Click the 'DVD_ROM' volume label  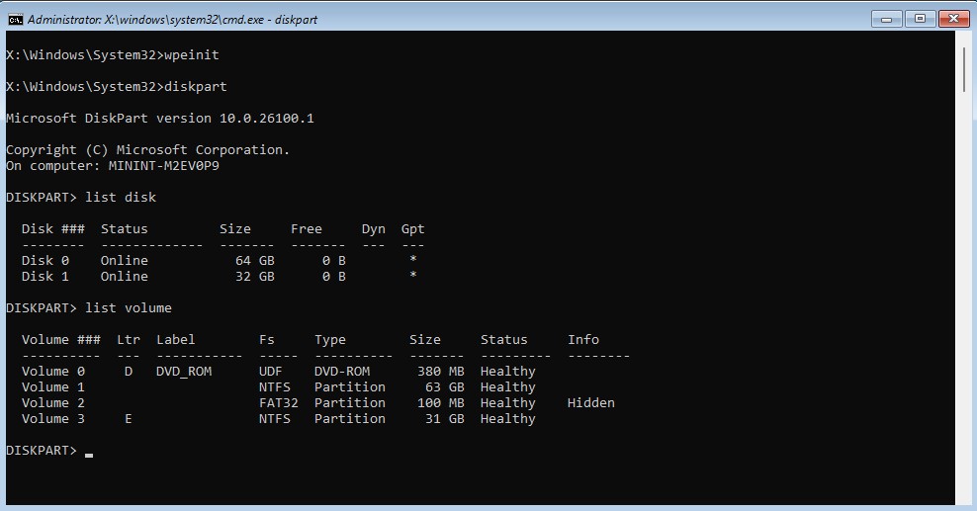(184, 372)
